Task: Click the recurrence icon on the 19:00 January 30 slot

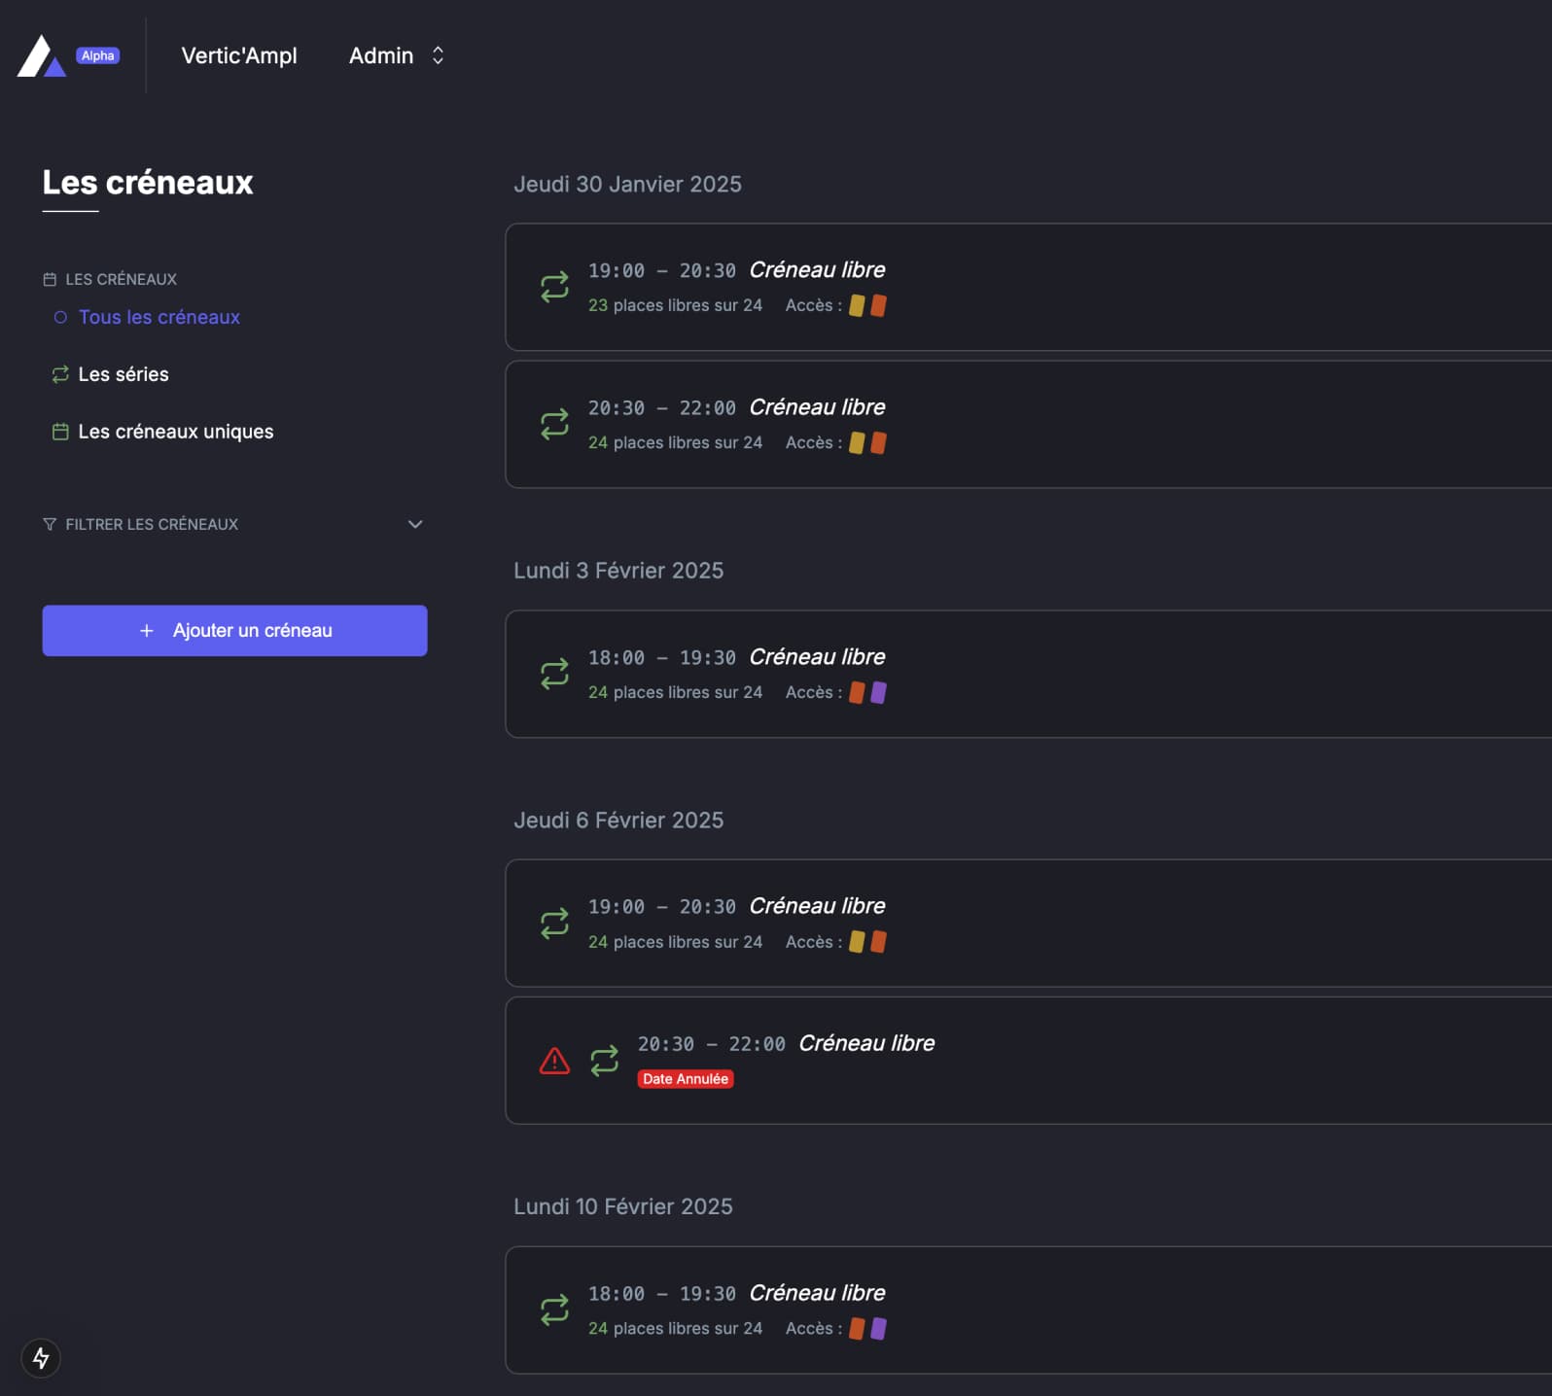Action: 554,287
